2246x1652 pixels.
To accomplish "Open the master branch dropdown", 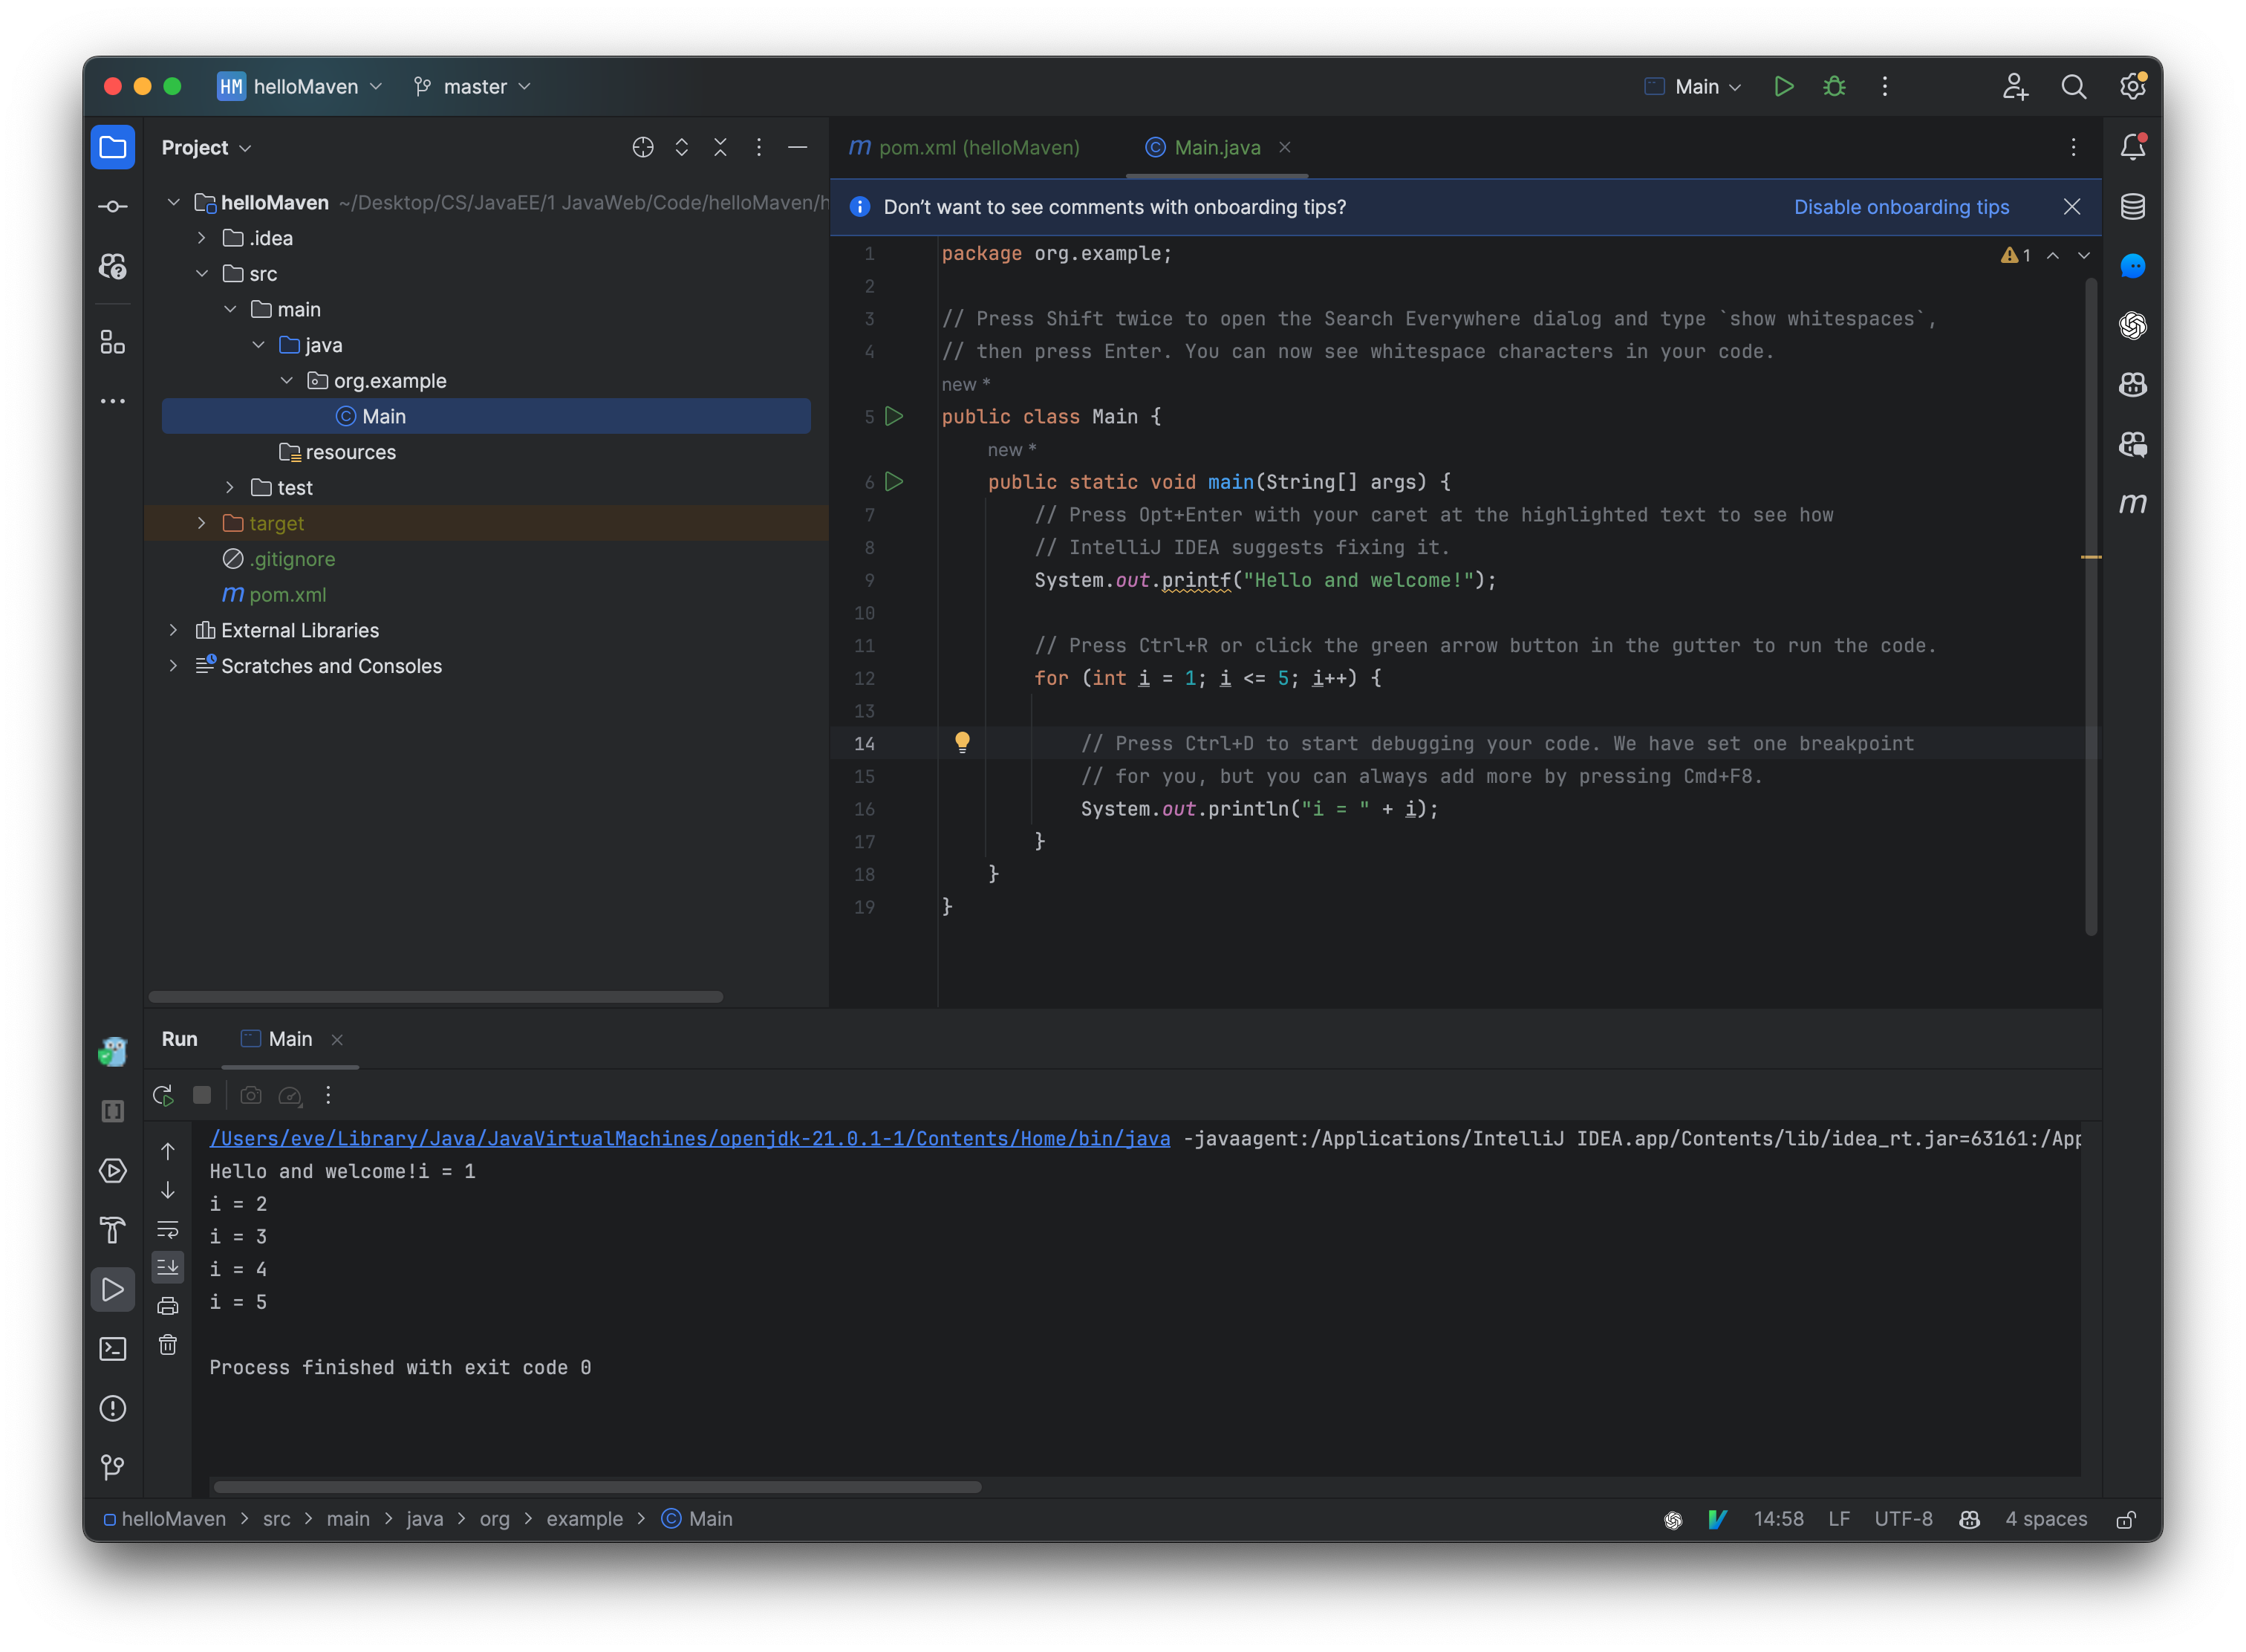I will coord(471,87).
